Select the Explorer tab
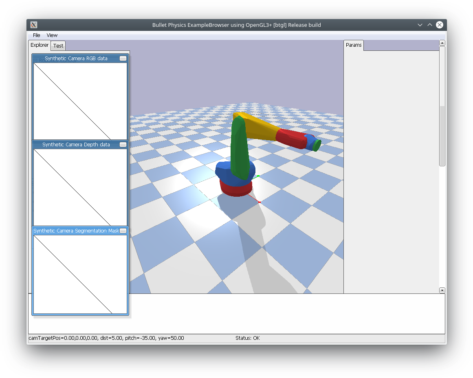 [x=40, y=45]
